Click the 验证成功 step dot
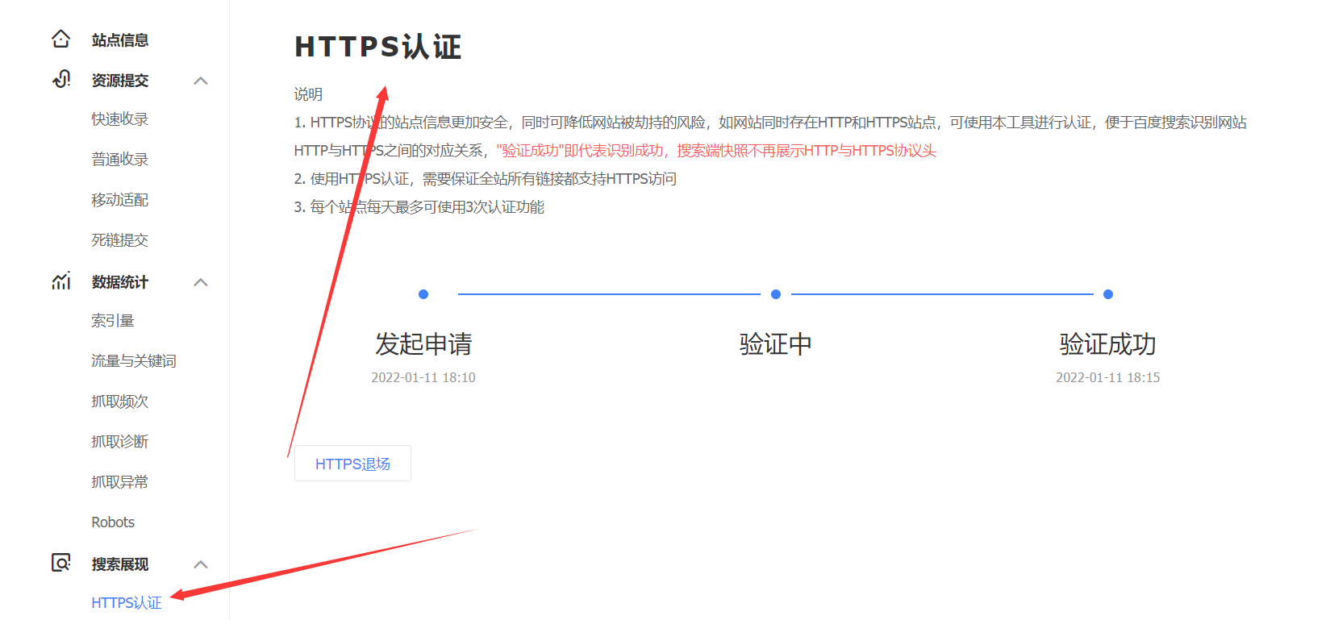The width and height of the screenshot is (1330, 620). pos(1108,294)
